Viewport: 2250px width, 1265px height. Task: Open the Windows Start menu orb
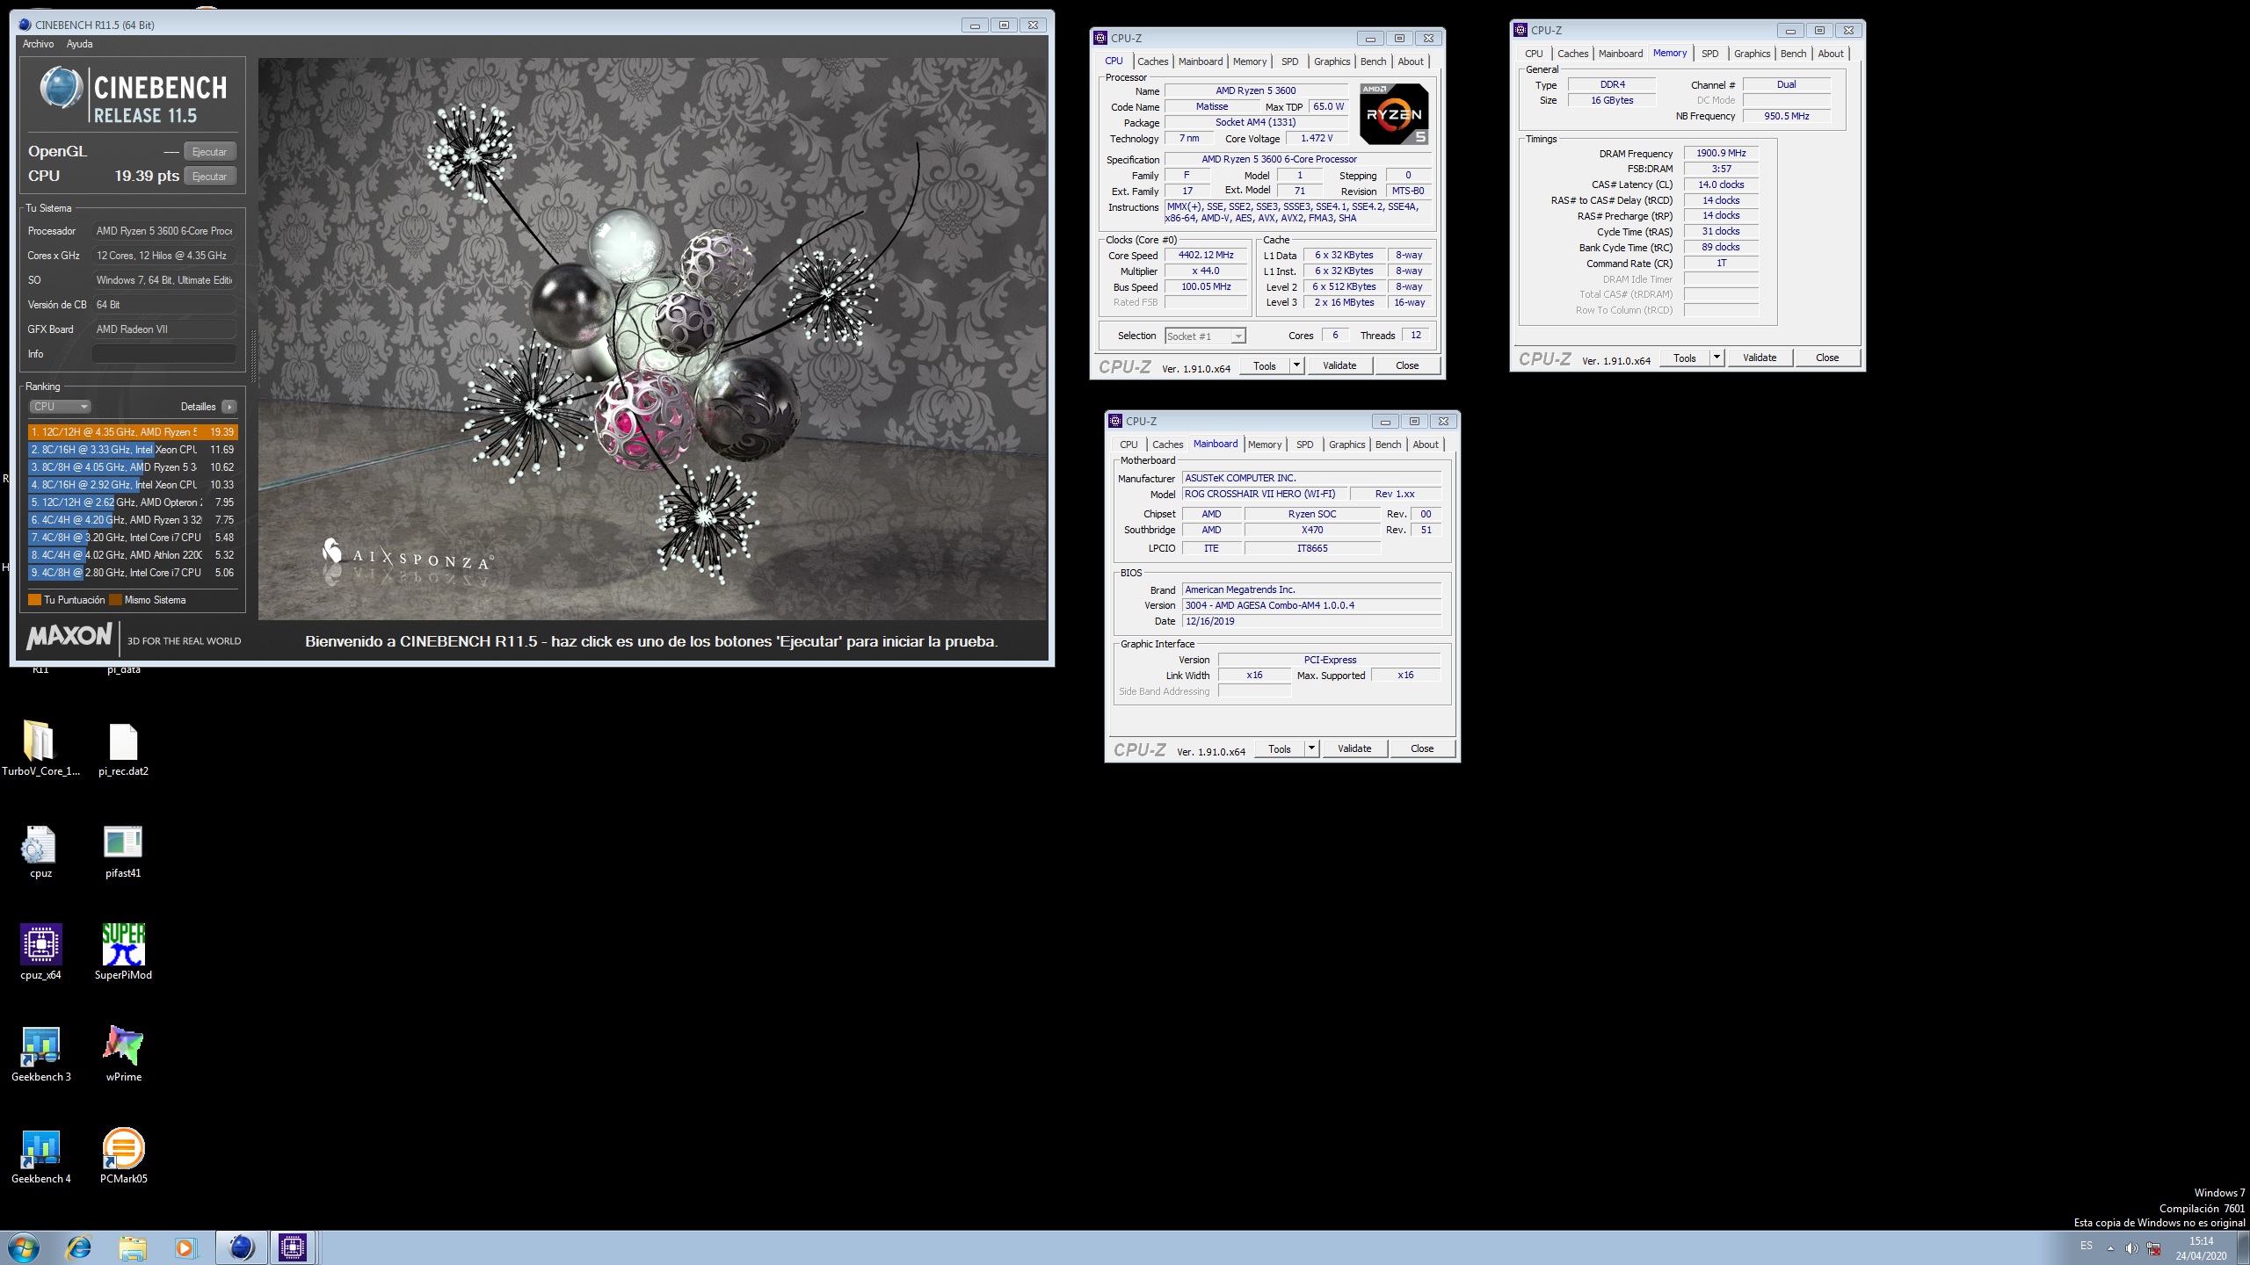tap(22, 1247)
